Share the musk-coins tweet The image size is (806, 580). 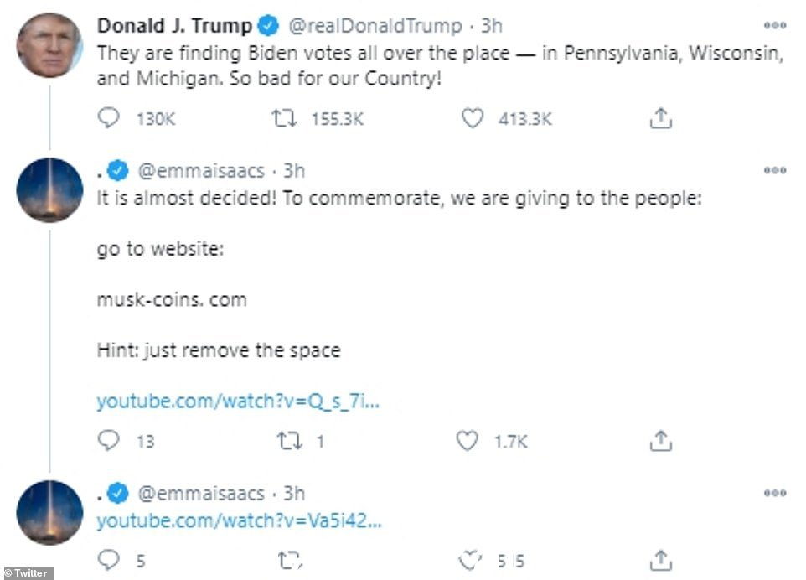point(660,441)
